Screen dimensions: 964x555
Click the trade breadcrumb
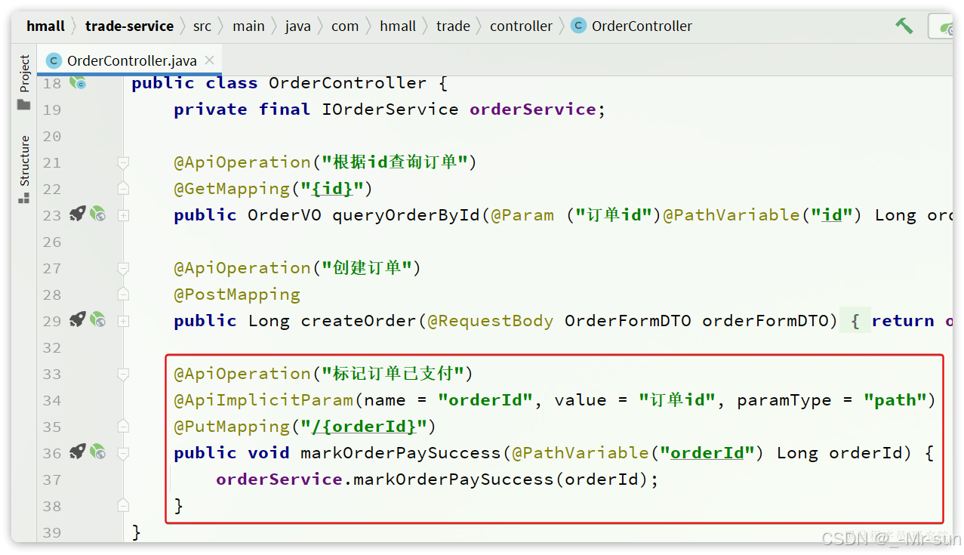tap(453, 26)
